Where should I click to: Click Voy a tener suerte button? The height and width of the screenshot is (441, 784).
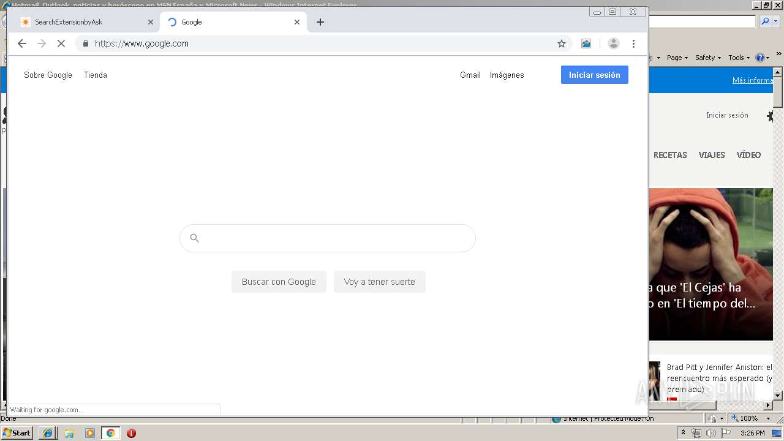380,282
